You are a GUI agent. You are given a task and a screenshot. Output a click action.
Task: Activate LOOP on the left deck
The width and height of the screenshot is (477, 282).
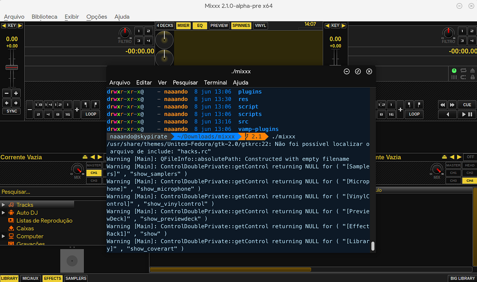(91, 114)
